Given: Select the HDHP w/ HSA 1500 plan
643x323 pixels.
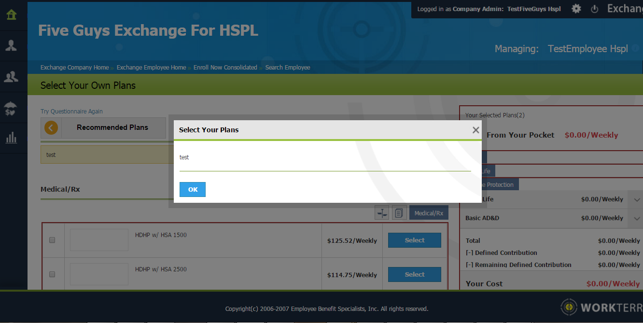Looking at the screenshot, I should click(x=415, y=240).
